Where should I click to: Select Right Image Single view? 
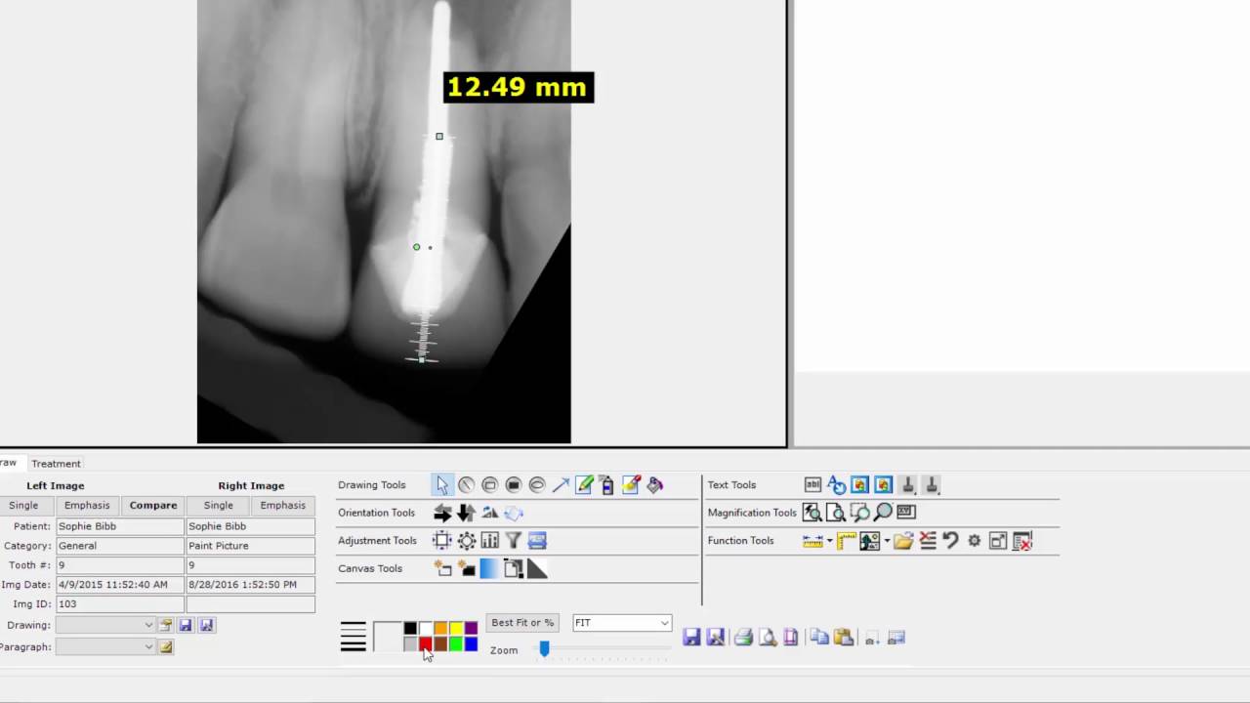219,506
